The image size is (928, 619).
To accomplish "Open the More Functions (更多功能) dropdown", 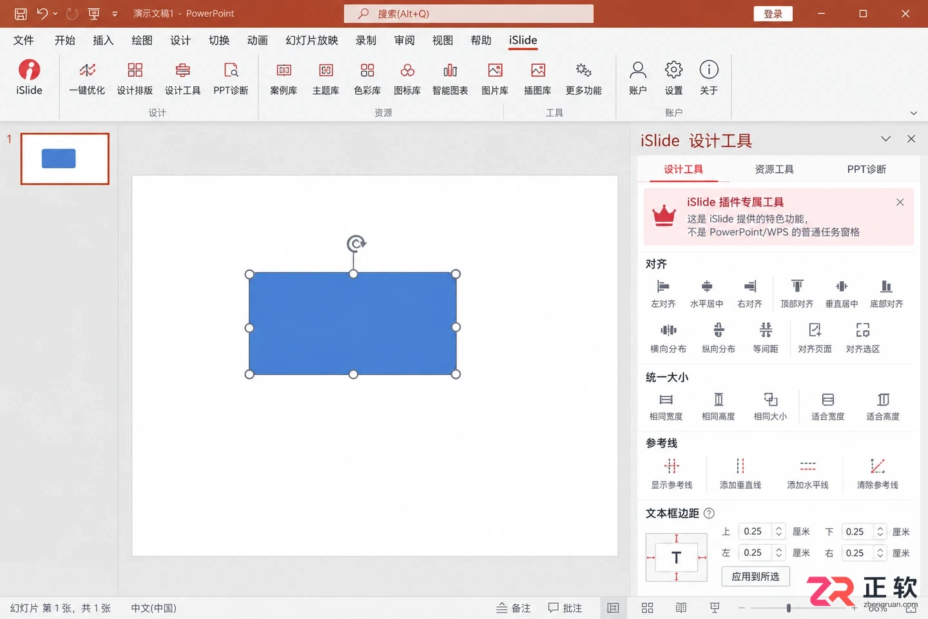I will click(x=584, y=79).
